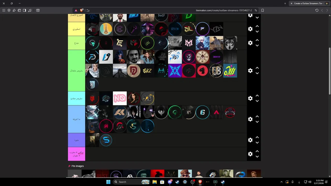Select the yellow SKZ logo thumbnail
The width and height of the screenshot is (331, 186).
pyautogui.click(x=147, y=71)
